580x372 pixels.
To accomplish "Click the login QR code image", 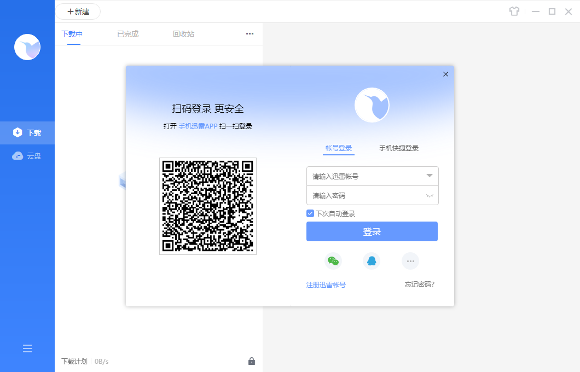I will [208, 206].
